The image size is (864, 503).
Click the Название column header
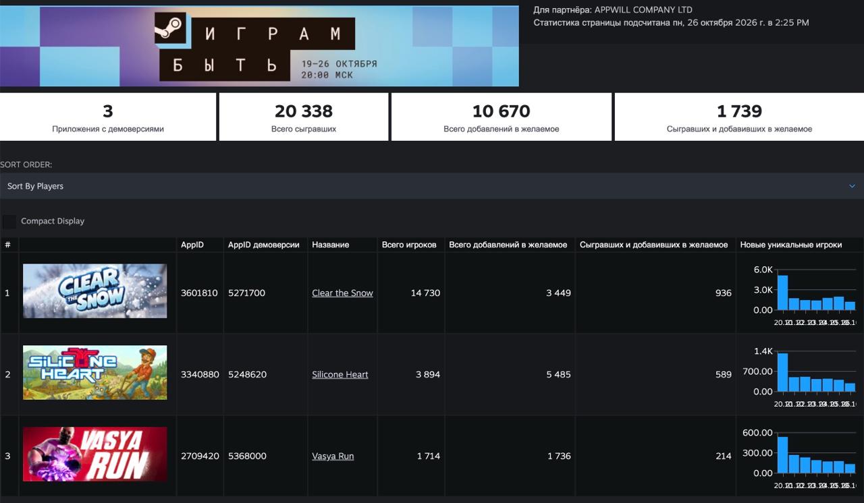pos(331,245)
